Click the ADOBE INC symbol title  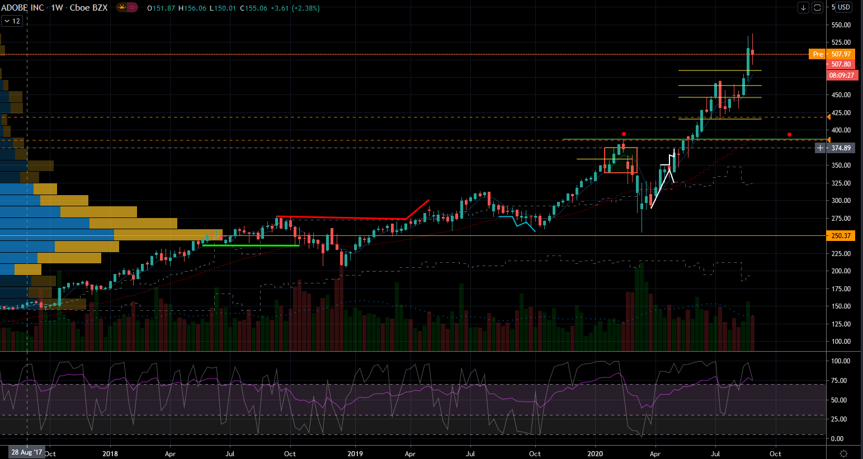point(22,8)
